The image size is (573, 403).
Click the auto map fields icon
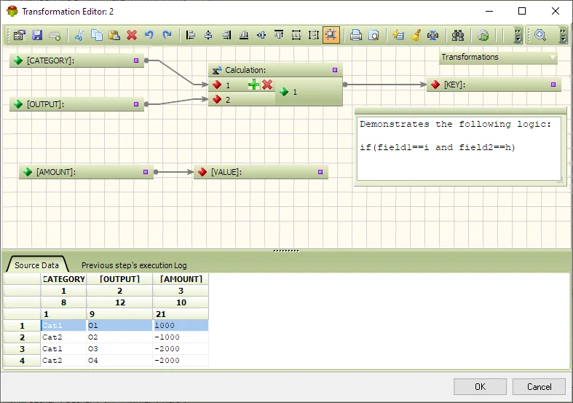(x=433, y=35)
